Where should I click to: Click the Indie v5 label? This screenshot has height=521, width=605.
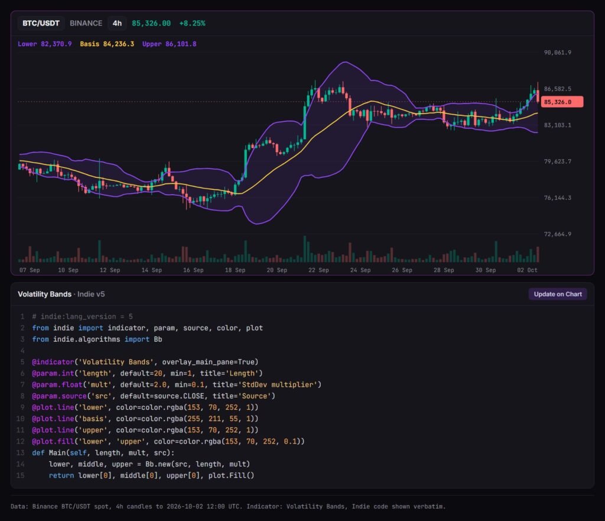(91, 294)
